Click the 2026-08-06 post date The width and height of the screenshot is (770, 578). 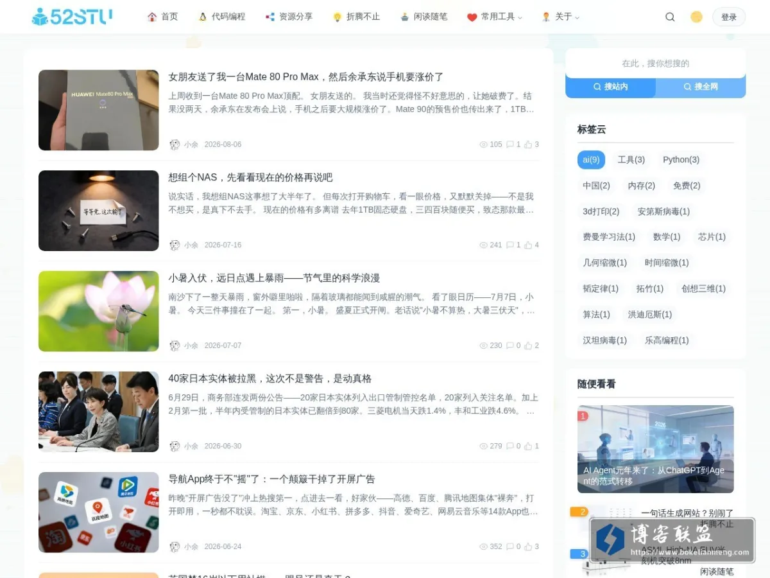point(223,144)
